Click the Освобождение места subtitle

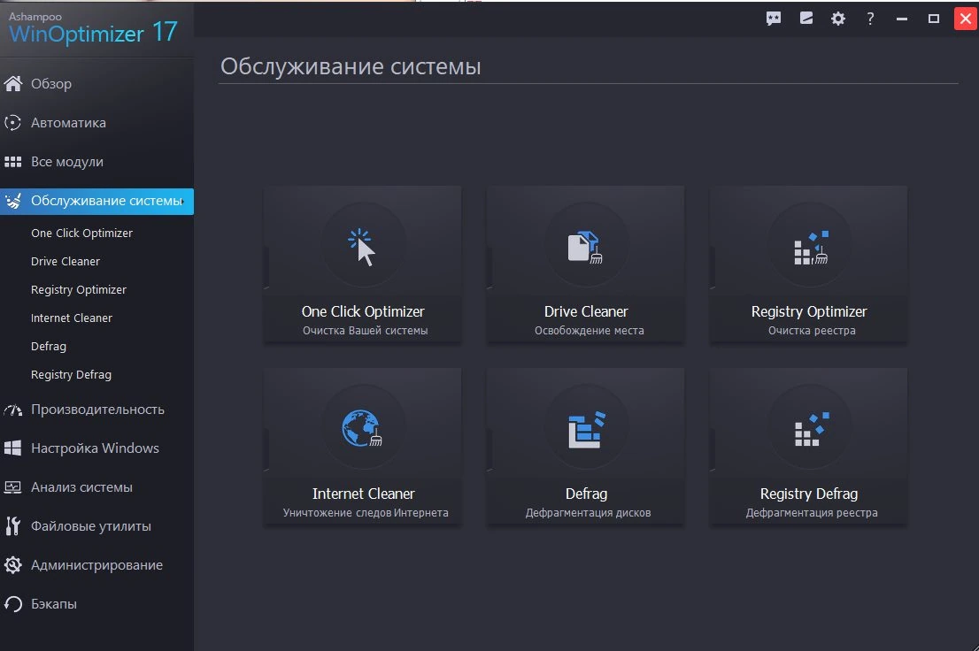(590, 331)
